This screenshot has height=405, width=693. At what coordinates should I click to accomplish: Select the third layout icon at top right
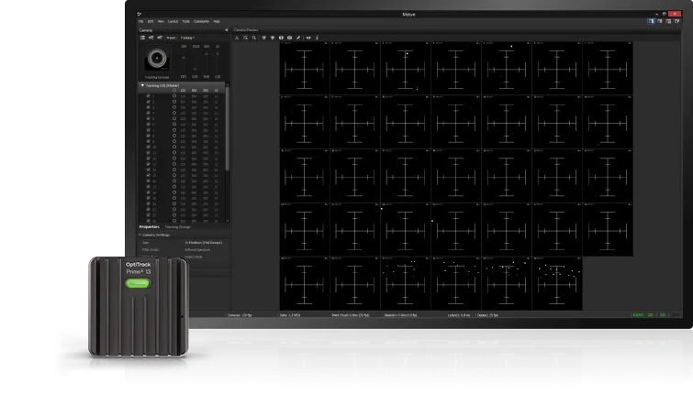pyautogui.click(x=668, y=21)
